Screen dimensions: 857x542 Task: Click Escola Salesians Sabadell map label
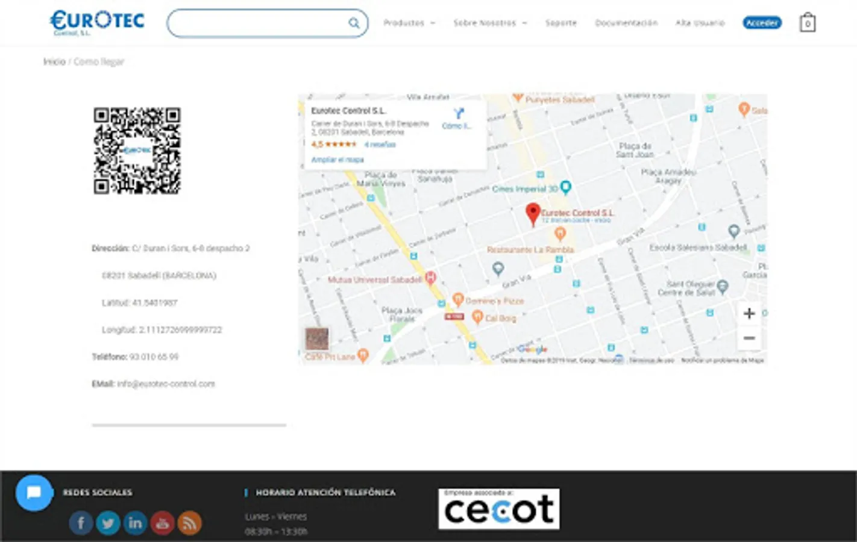697,248
